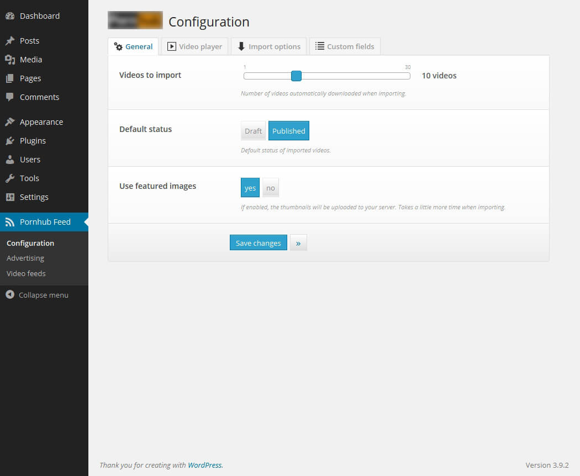Image resolution: width=580 pixels, height=476 pixels.
Task: Click the Posts pushpin icon
Action: [10, 41]
